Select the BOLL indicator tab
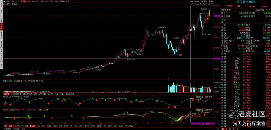This screenshot has height=130, width=271. tap(49, 126)
